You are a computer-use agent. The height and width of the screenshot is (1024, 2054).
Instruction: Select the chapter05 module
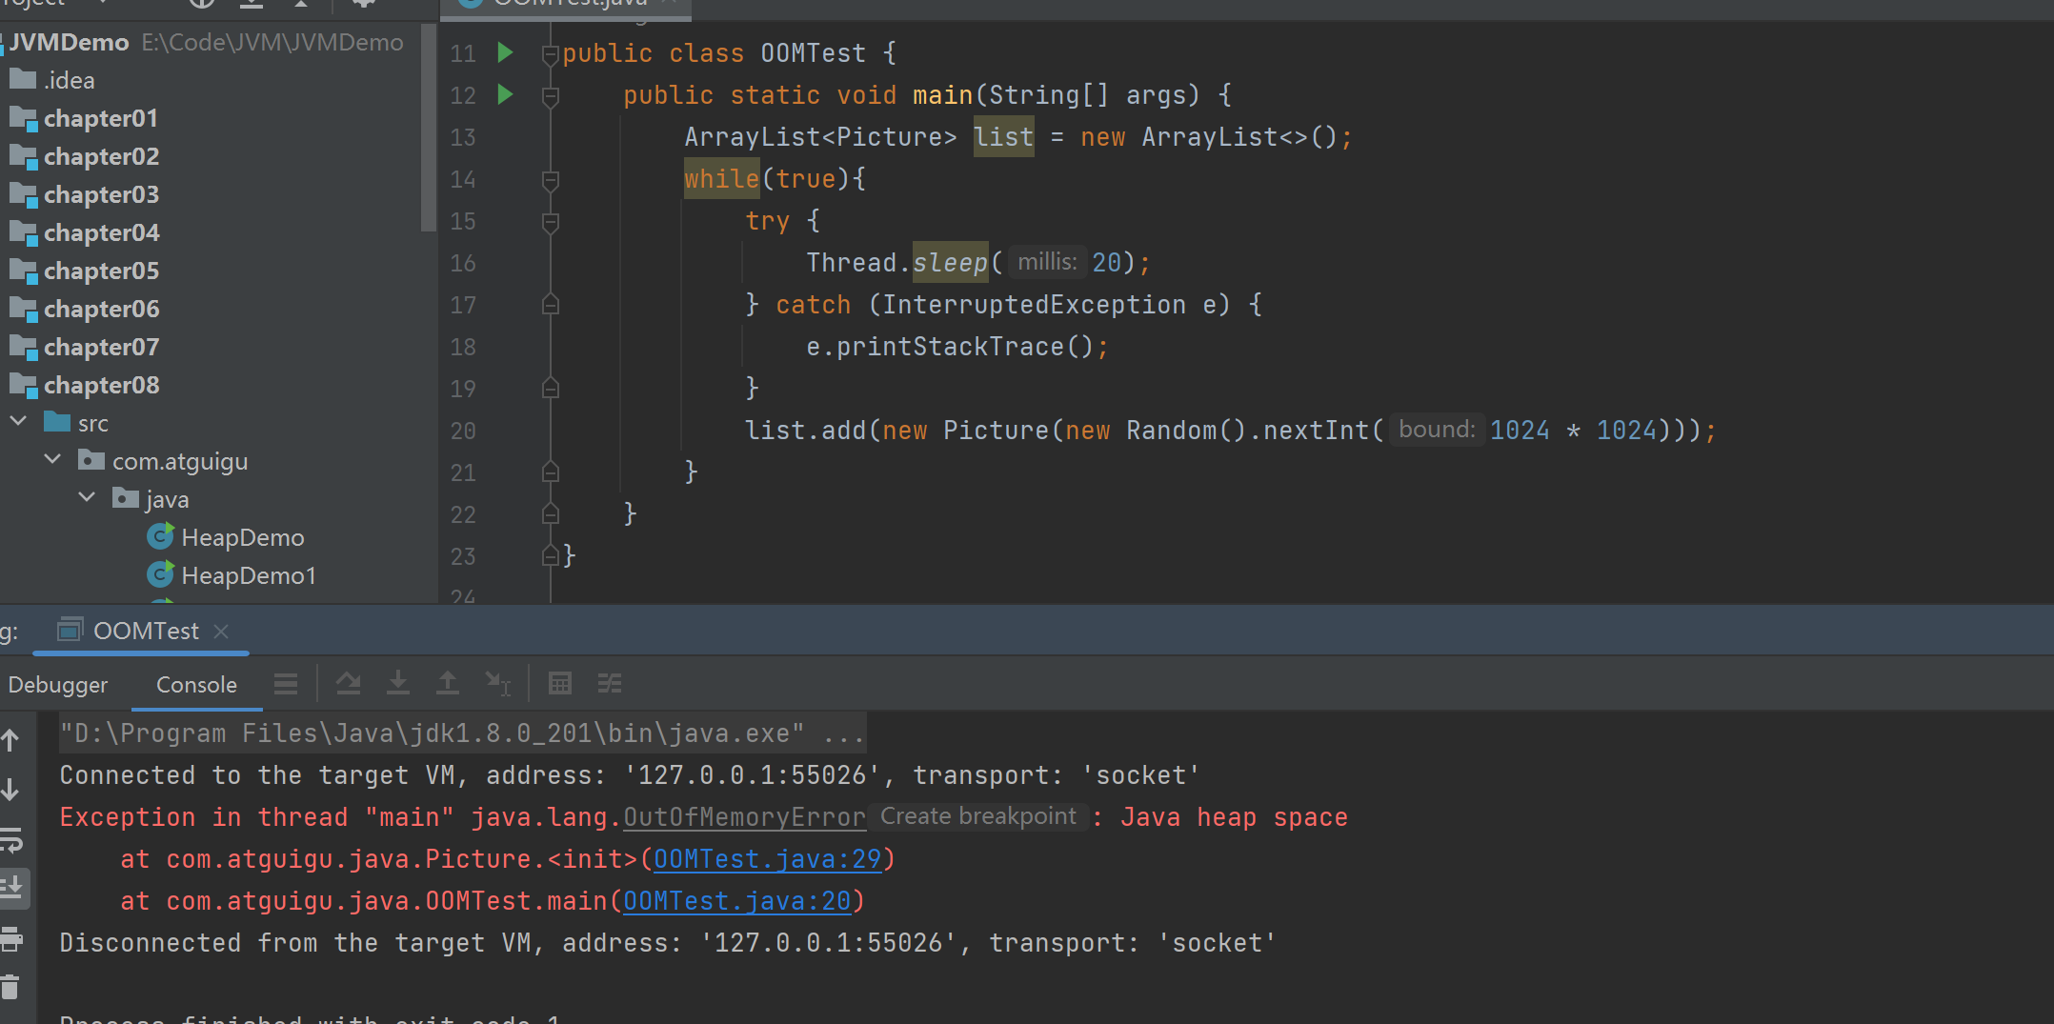coord(101,271)
